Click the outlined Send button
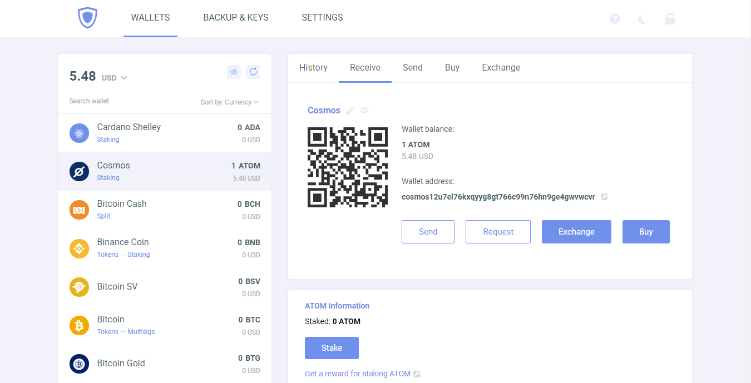The image size is (751, 383). click(428, 232)
